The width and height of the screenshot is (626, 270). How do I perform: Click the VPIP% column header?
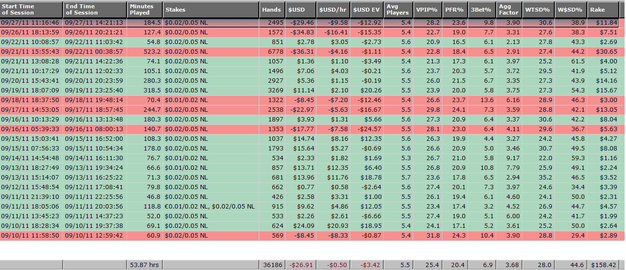(427, 9)
